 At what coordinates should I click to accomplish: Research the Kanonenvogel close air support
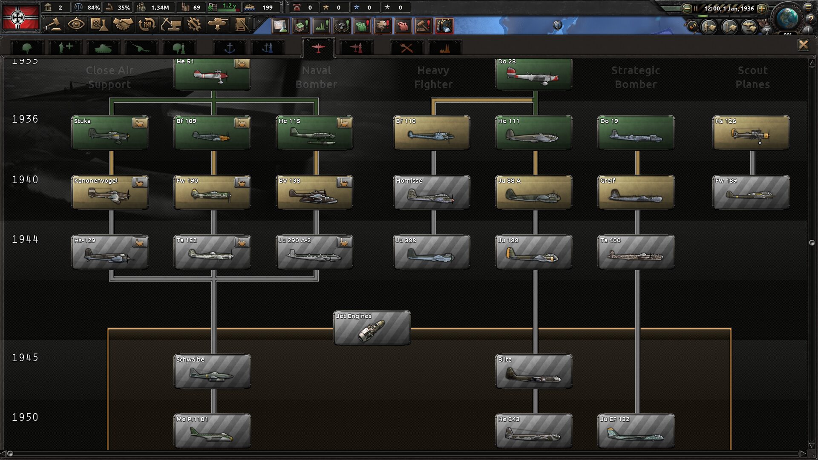coord(110,192)
